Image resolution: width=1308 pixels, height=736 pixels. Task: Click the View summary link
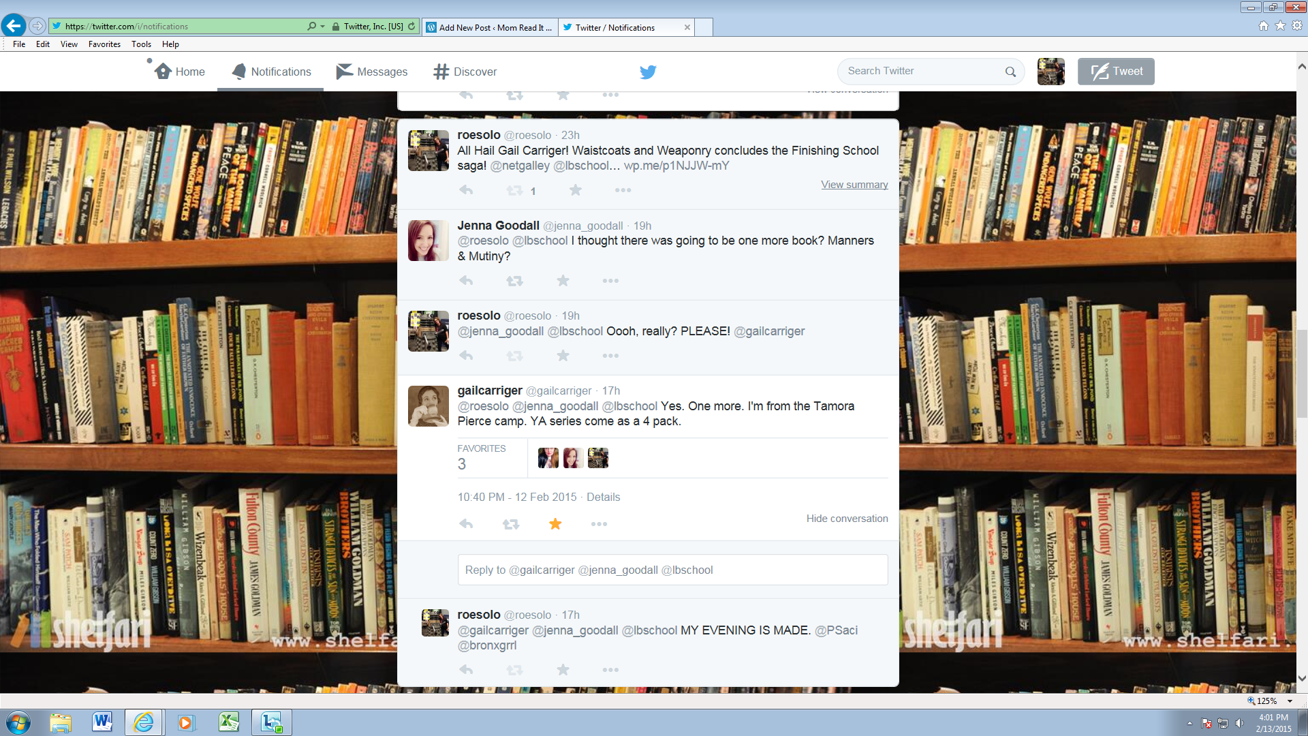(x=854, y=185)
